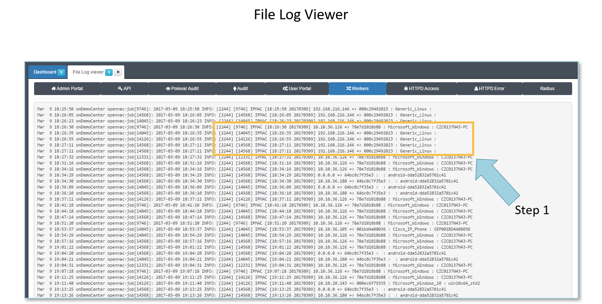Image resolution: width=602 pixels, height=304 pixels.
Task: Click the first log line at 18:25:50
Action: (x=234, y=109)
